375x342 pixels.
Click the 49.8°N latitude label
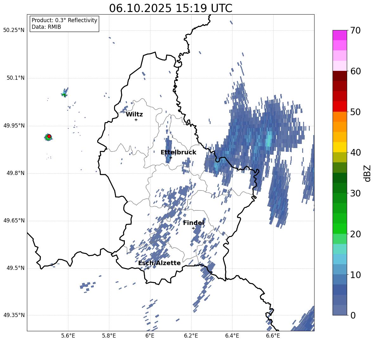coord(15,173)
